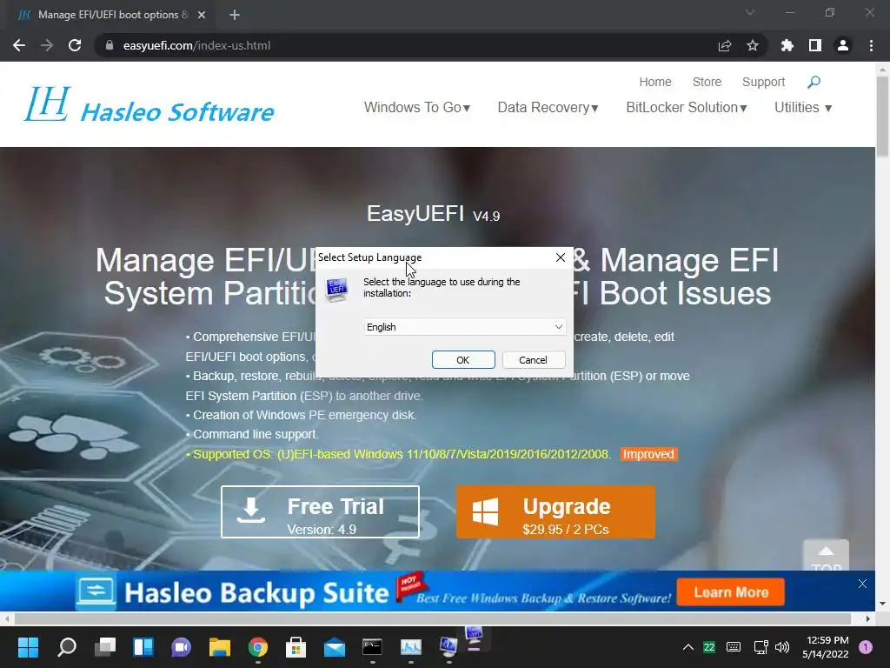
Task: Close the Select Setup Language dialog
Action: point(561,257)
